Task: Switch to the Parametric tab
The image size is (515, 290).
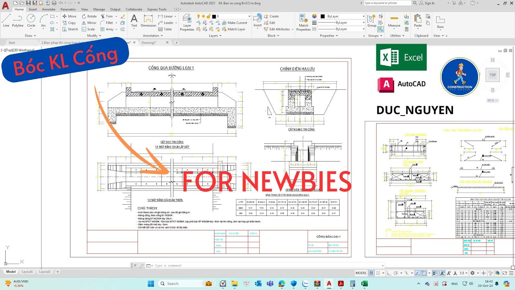Action: [68, 9]
